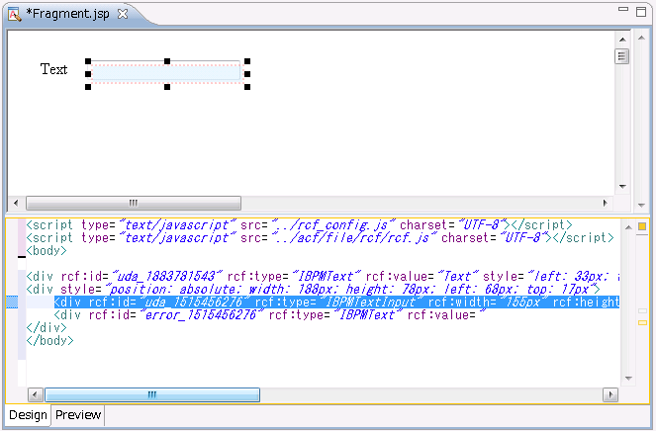Maximize the editor pane
Screen dimensions: 656x431
(x=641, y=12)
